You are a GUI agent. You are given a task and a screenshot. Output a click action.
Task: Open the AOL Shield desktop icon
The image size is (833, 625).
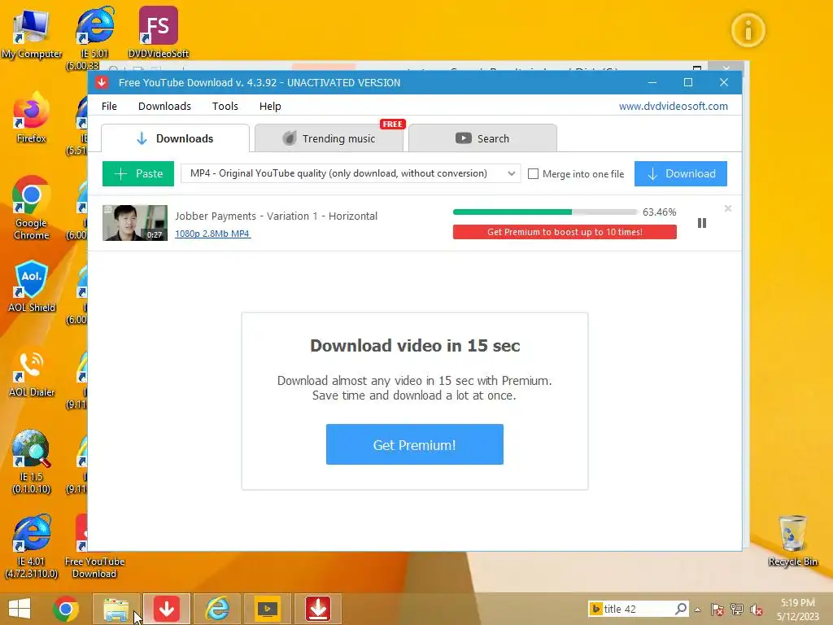[x=32, y=287]
